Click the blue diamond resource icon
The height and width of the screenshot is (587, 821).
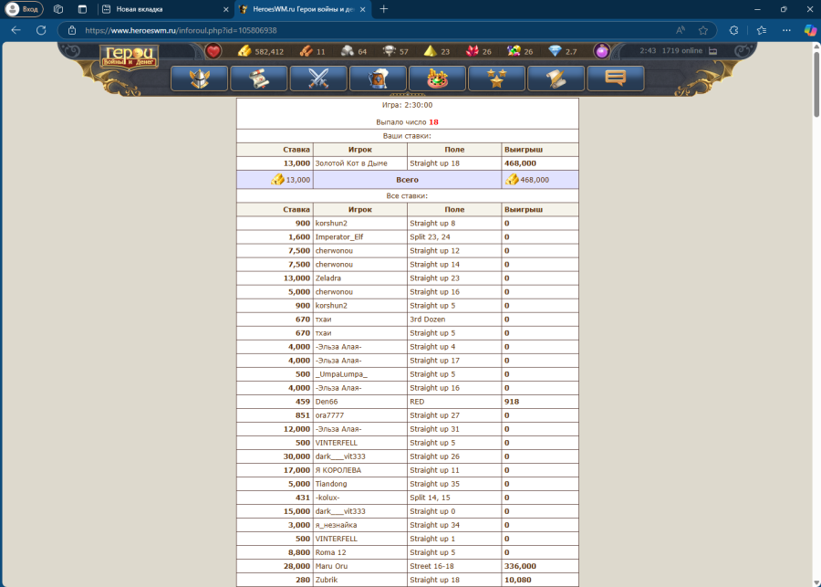[555, 51]
